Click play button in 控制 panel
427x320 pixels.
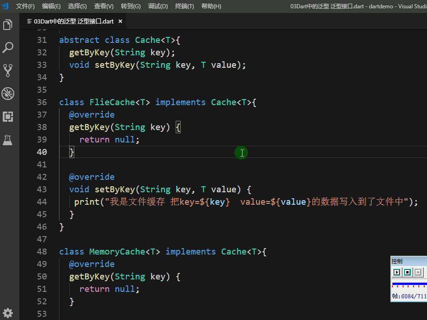pyautogui.click(x=397, y=272)
